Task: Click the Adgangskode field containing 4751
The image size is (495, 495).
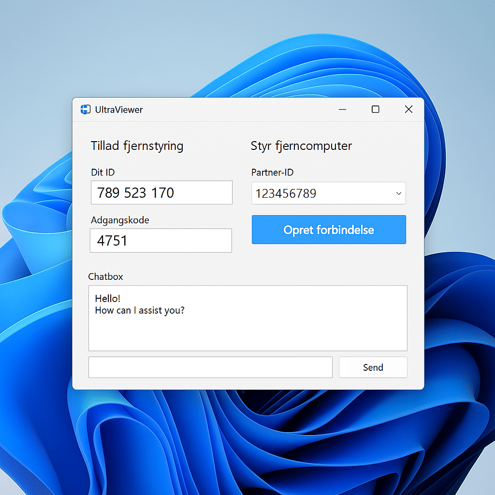Action: click(160, 240)
